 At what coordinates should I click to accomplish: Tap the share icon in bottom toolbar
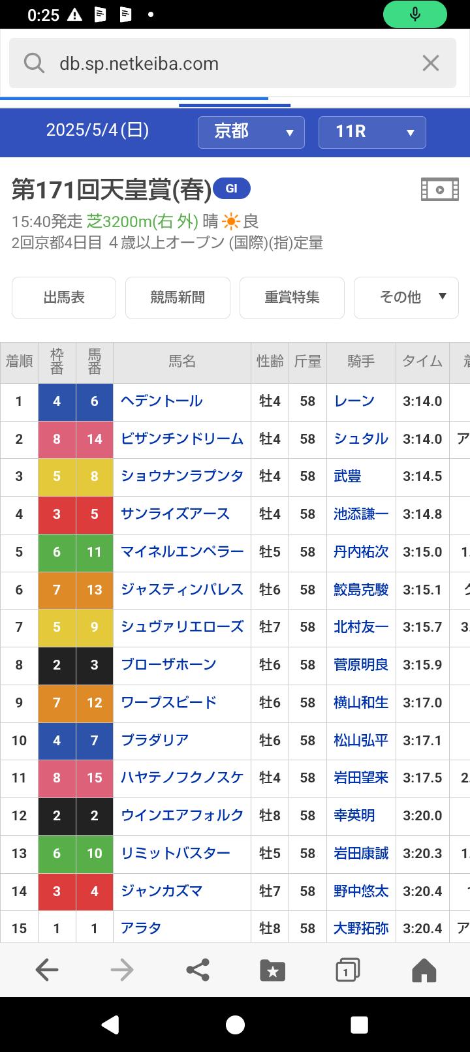coord(198,970)
